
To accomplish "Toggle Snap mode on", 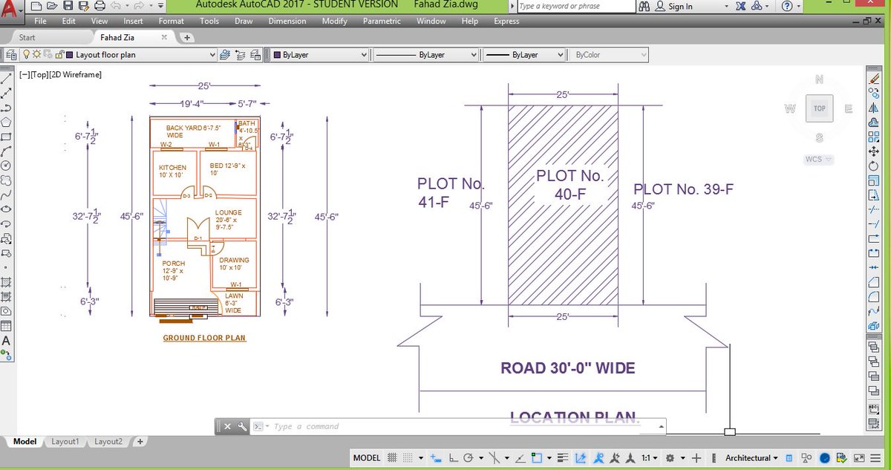I will click(x=406, y=457).
